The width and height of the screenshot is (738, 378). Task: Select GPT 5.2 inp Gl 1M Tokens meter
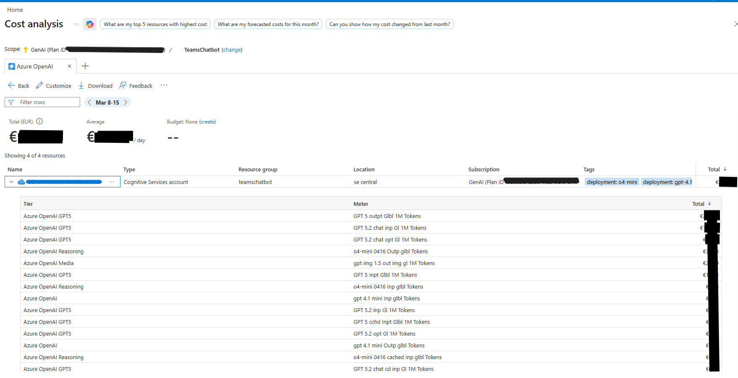384,310
